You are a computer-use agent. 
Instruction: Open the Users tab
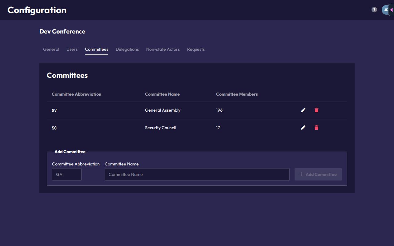click(x=72, y=49)
